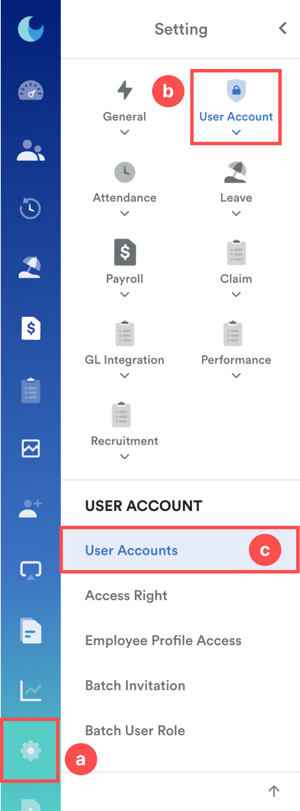Open the Batch Invitation menu item
This screenshot has width=300, height=811.
click(135, 686)
